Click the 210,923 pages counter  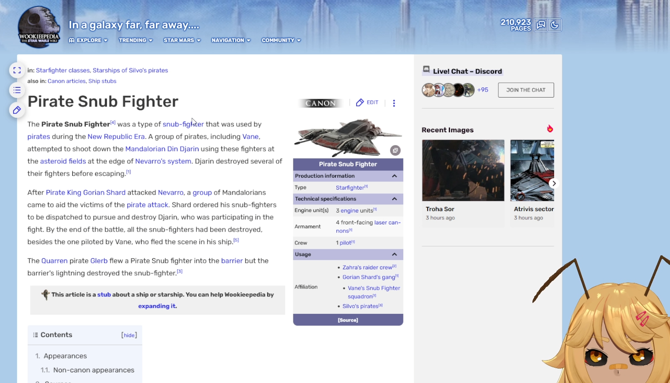coord(515,25)
